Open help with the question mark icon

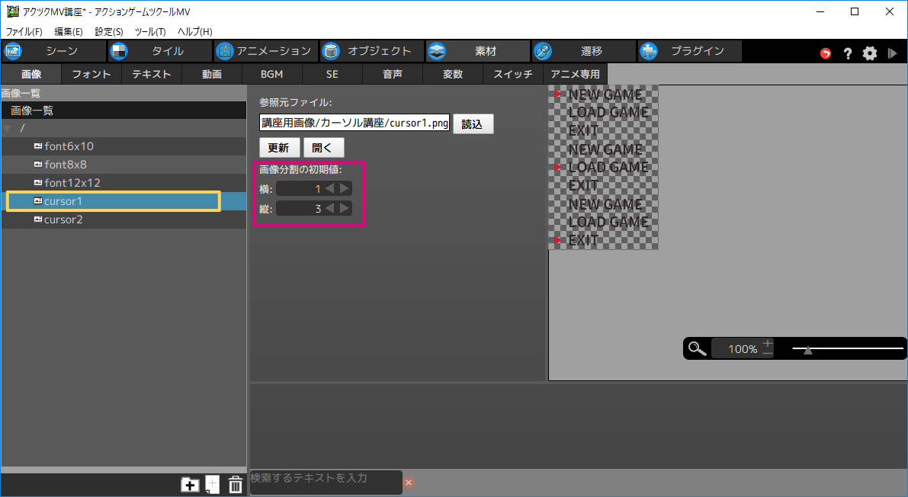click(x=847, y=53)
